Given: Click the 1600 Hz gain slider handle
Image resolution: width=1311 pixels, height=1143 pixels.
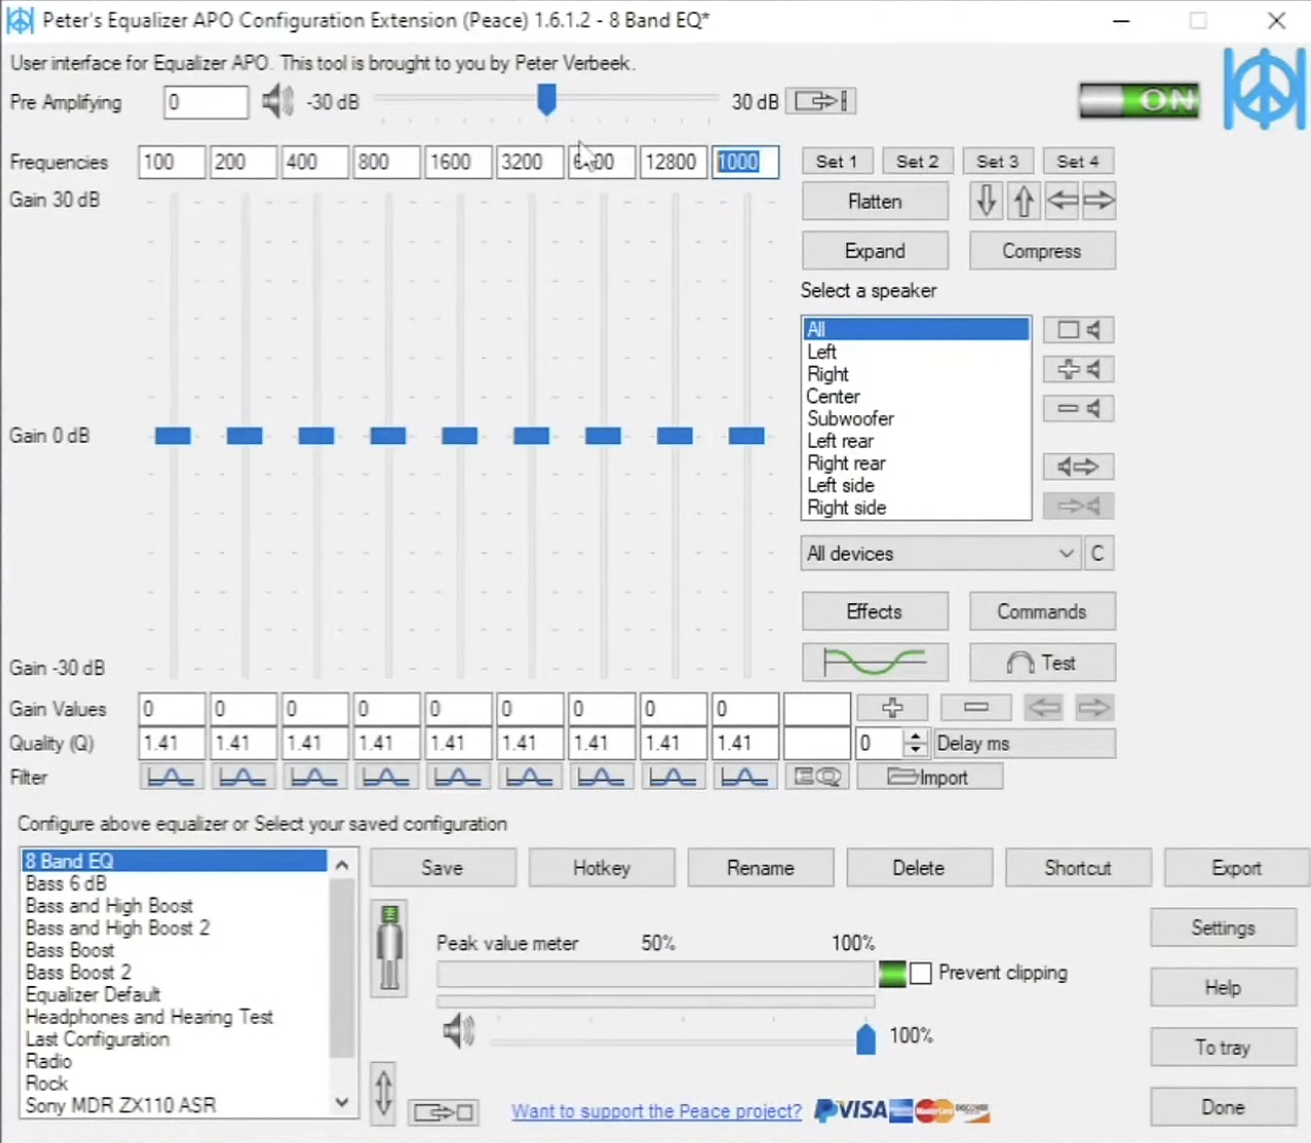Looking at the screenshot, I should tap(460, 436).
